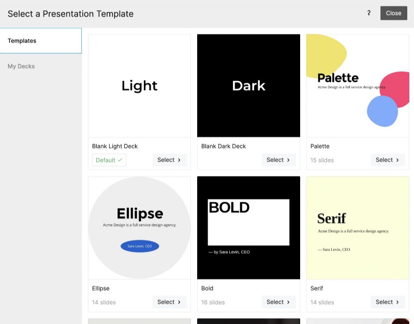Open the help icon
Image resolution: width=414 pixels, height=324 pixels.
(368, 13)
